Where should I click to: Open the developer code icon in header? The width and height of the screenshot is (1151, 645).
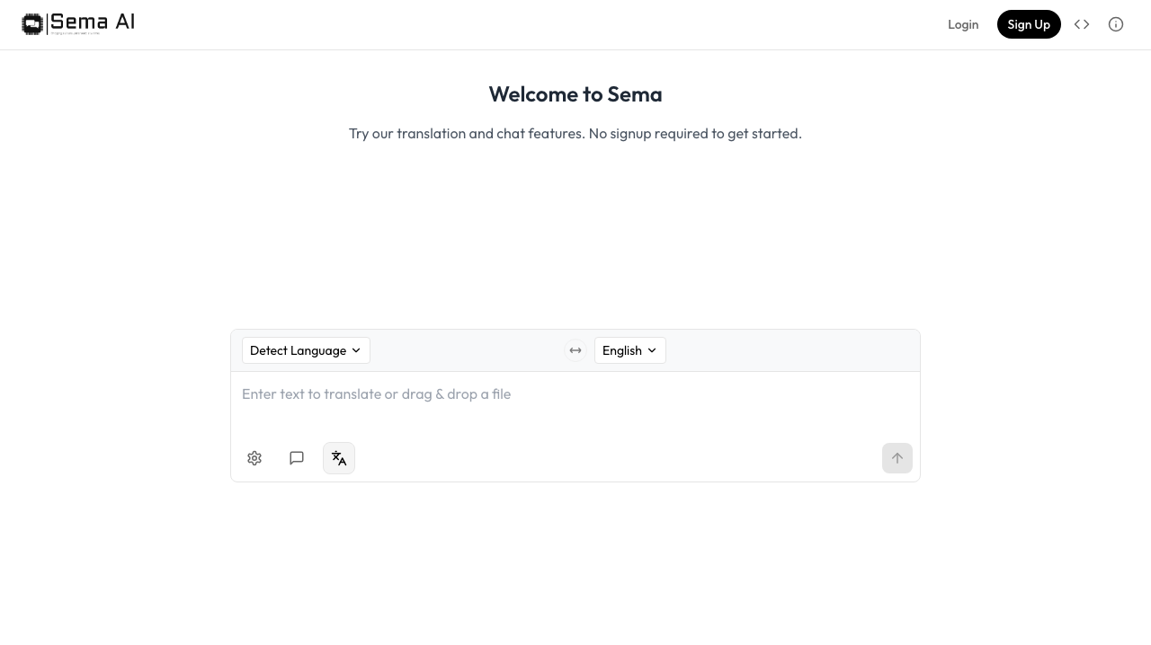point(1082,24)
